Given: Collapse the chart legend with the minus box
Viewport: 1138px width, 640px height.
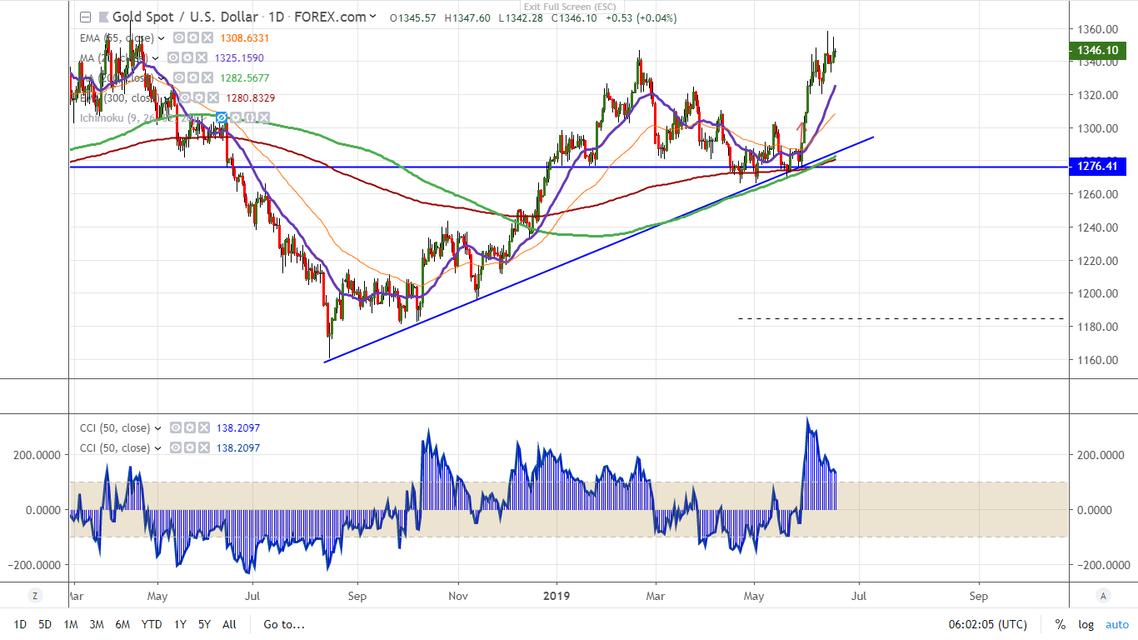Looking at the screenshot, I should 84,17.
